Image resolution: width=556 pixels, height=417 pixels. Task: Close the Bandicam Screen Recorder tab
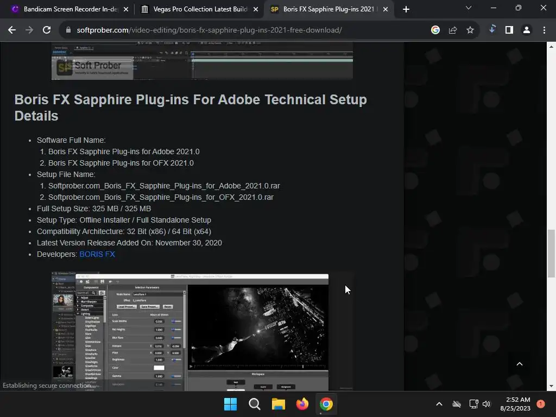pyautogui.click(x=126, y=9)
